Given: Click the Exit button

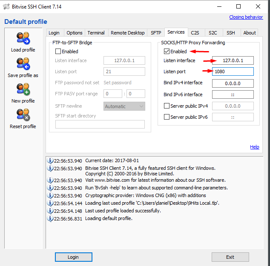Looking at the screenshot, I should point(230,257).
